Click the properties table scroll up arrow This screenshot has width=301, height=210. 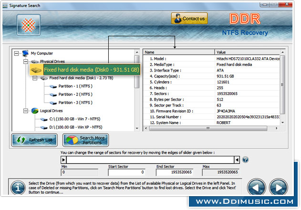[282, 52]
